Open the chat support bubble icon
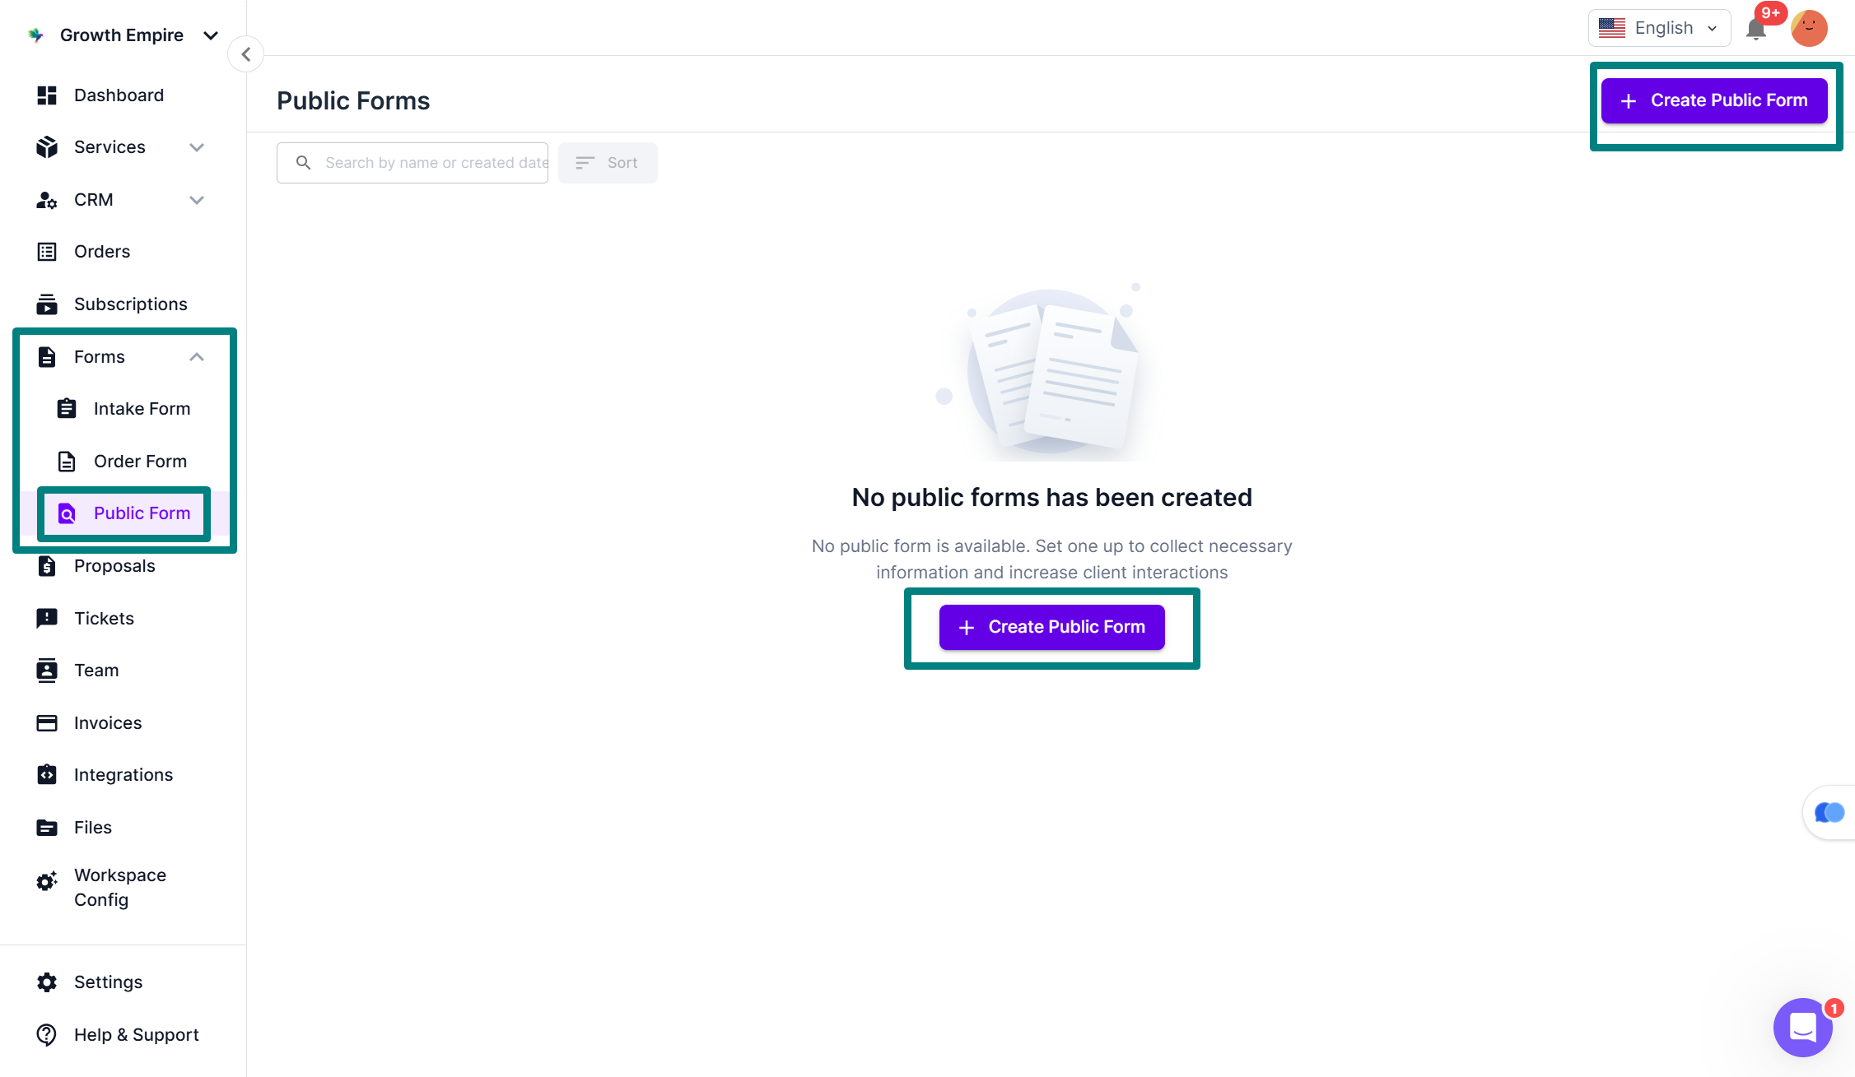This screenshot has width=1855, height=1077. pos(1801,1026)
